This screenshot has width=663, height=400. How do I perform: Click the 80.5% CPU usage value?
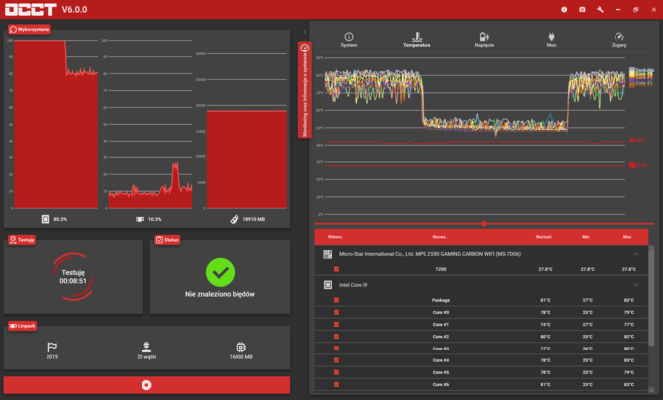[60, 219]
